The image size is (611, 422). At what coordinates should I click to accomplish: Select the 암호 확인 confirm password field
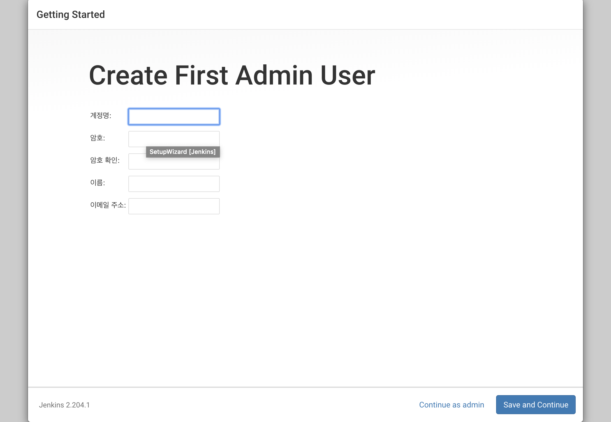(x=174, y=164)
